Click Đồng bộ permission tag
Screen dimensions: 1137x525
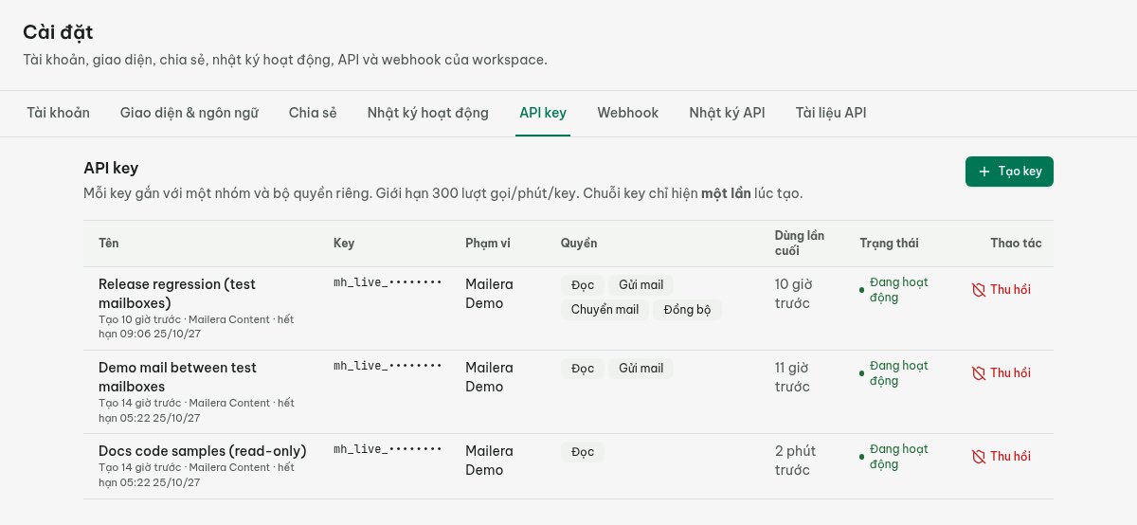tap(687, 310)
